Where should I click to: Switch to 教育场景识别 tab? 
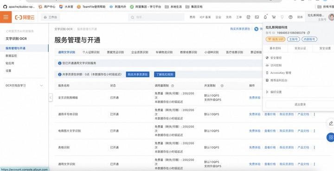point(188,52)
